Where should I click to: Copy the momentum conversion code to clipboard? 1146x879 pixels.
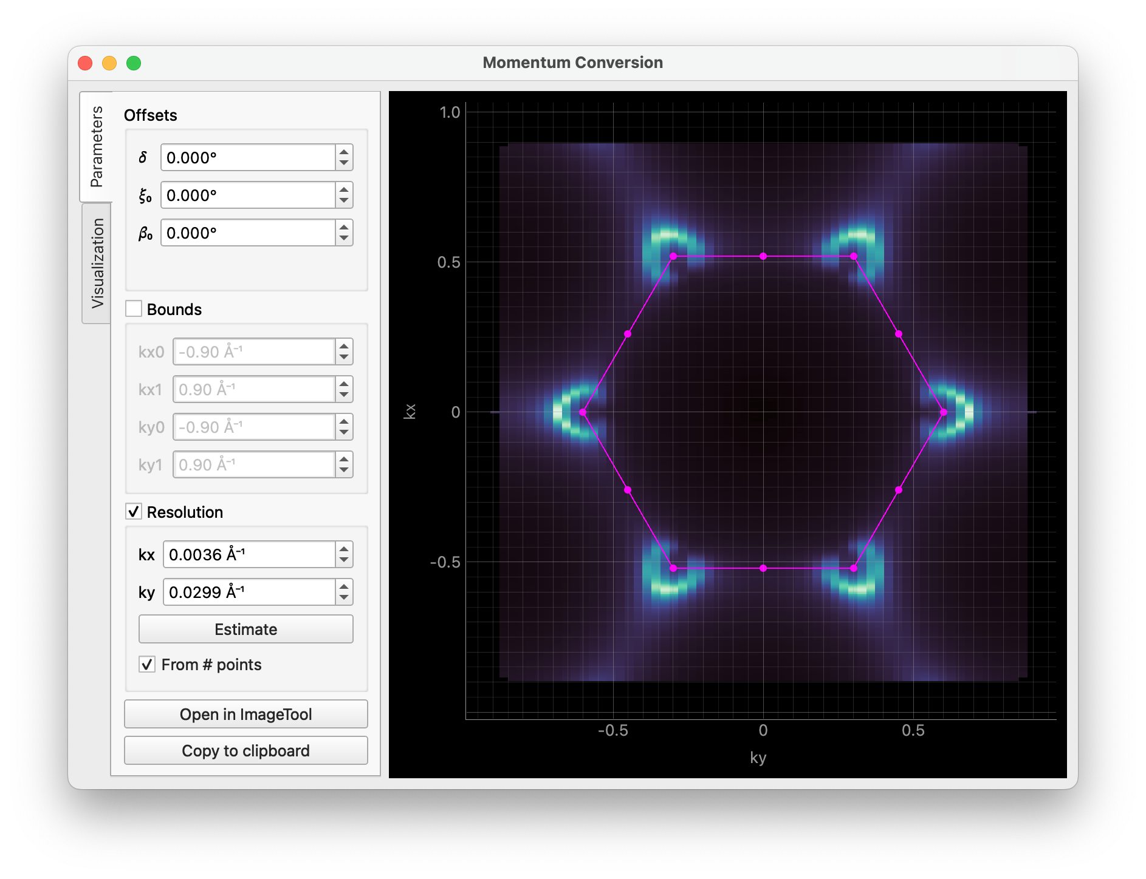[245, 750]
